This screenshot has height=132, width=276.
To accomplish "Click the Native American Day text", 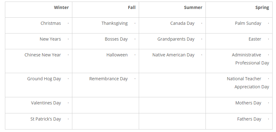I will [173, 55].
